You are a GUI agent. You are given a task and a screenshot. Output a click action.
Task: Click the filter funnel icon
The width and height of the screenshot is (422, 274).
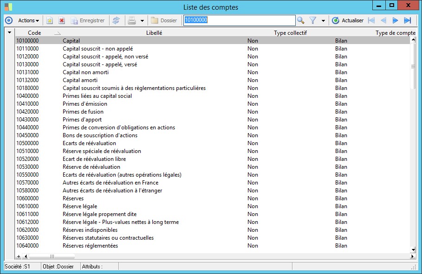click(x=313, y=20)
